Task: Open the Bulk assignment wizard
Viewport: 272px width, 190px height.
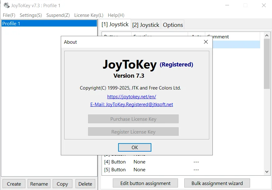Action: click(x=217, y=183)
